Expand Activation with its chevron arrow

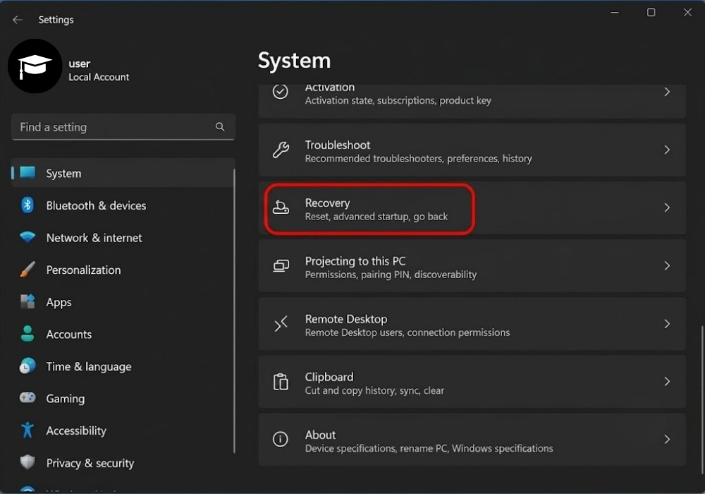[x=667, y=92]
